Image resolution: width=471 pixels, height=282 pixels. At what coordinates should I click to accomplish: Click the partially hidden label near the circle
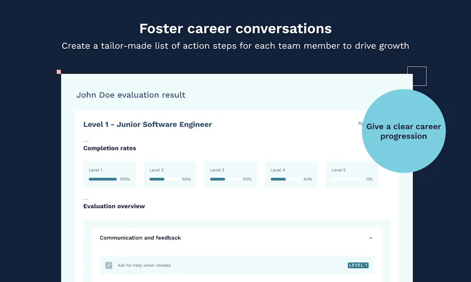point(361,123)
